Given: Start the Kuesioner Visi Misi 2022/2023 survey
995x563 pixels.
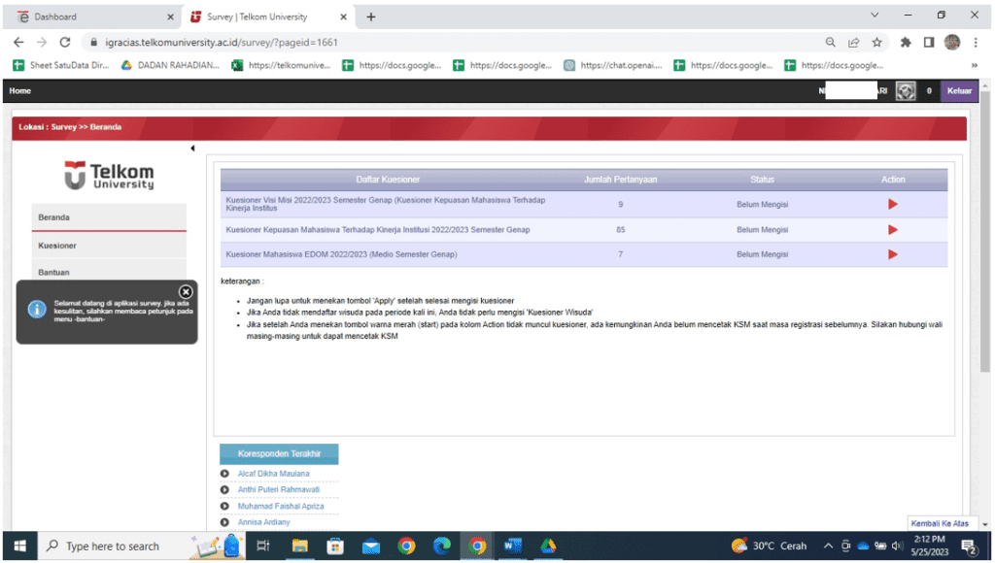Looking at the screenshot, I should (x=892, y=204).
